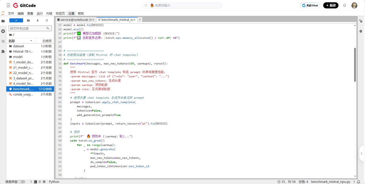This screenshot has width=365, height=184.
Task: Click the notification bell in header
Action: (x=344, y=5)
